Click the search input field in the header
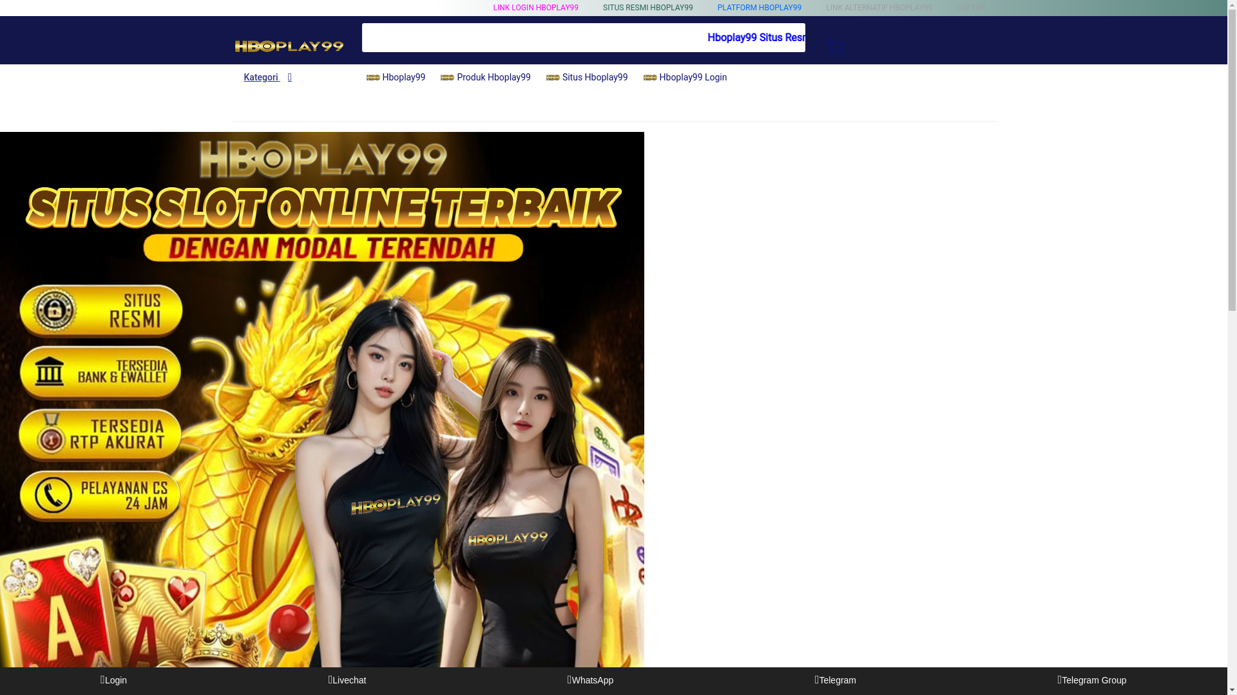This screenshot has width=1237, height=695. point(583,37)
